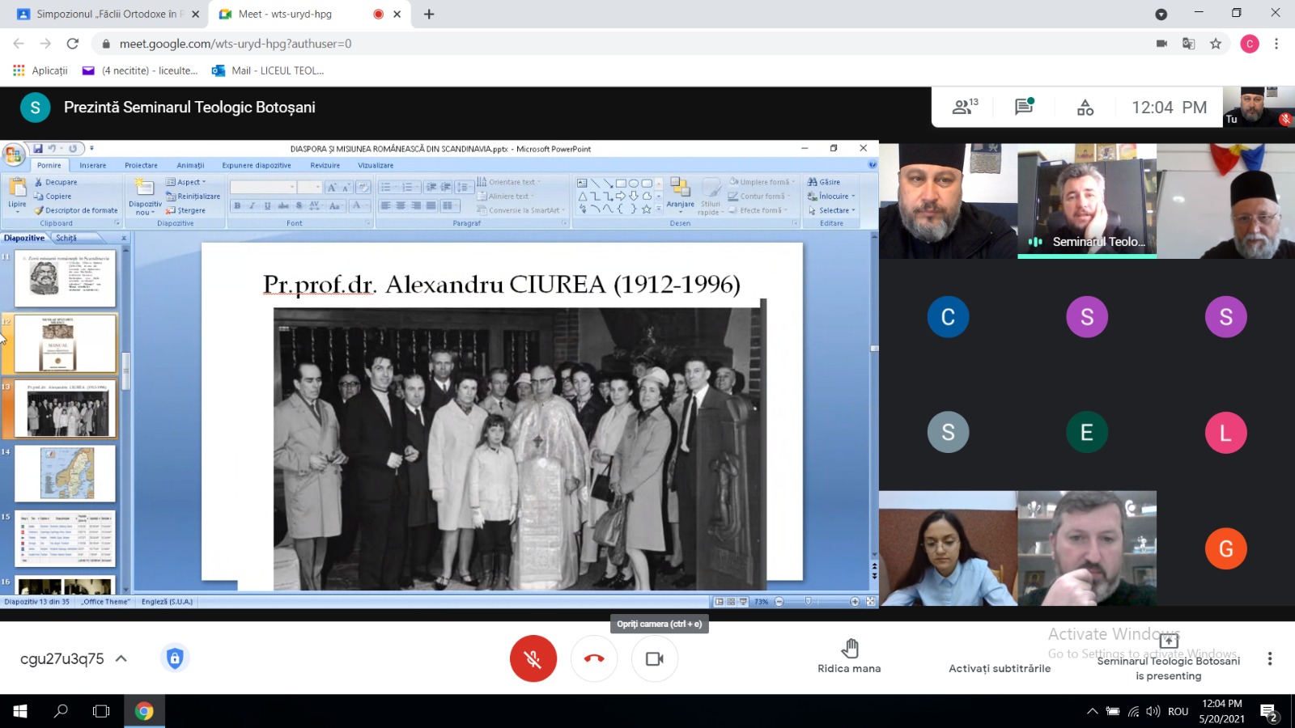The width and height of the screenshot is (1295, 728).
Task: Open a new browser tab
Action: tap(429, 14)
